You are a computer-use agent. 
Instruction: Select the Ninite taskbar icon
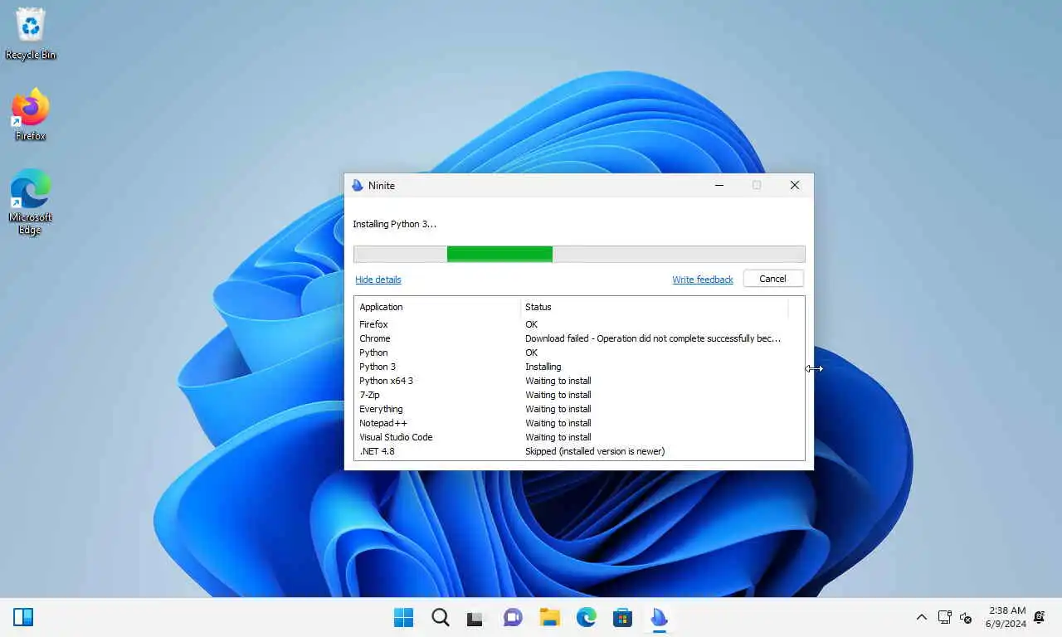point(660,617)
